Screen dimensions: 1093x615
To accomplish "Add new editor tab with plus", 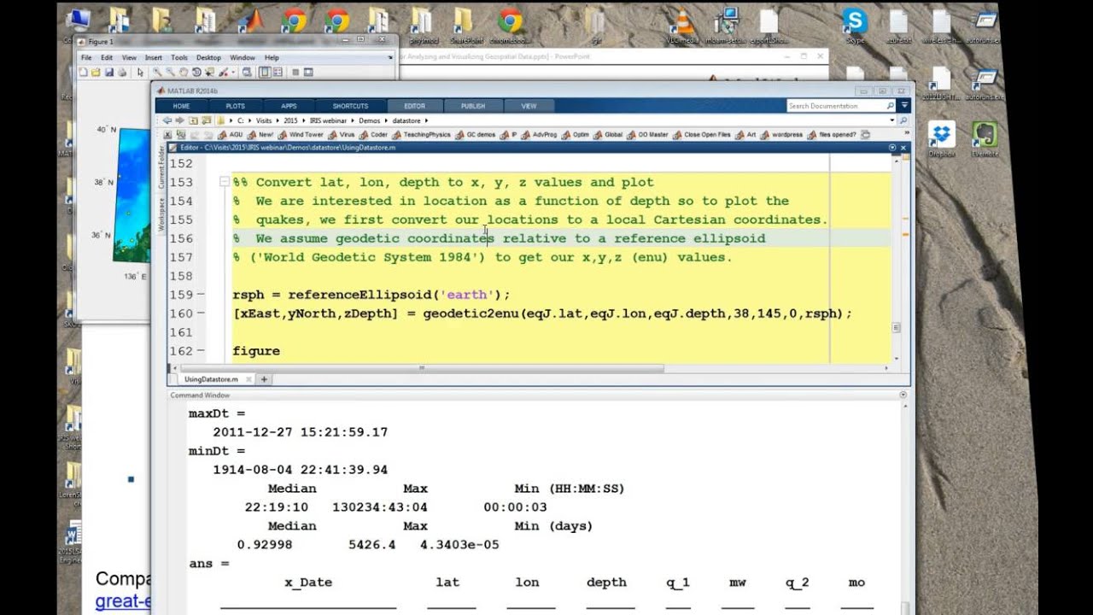I will tap(265, 378).
